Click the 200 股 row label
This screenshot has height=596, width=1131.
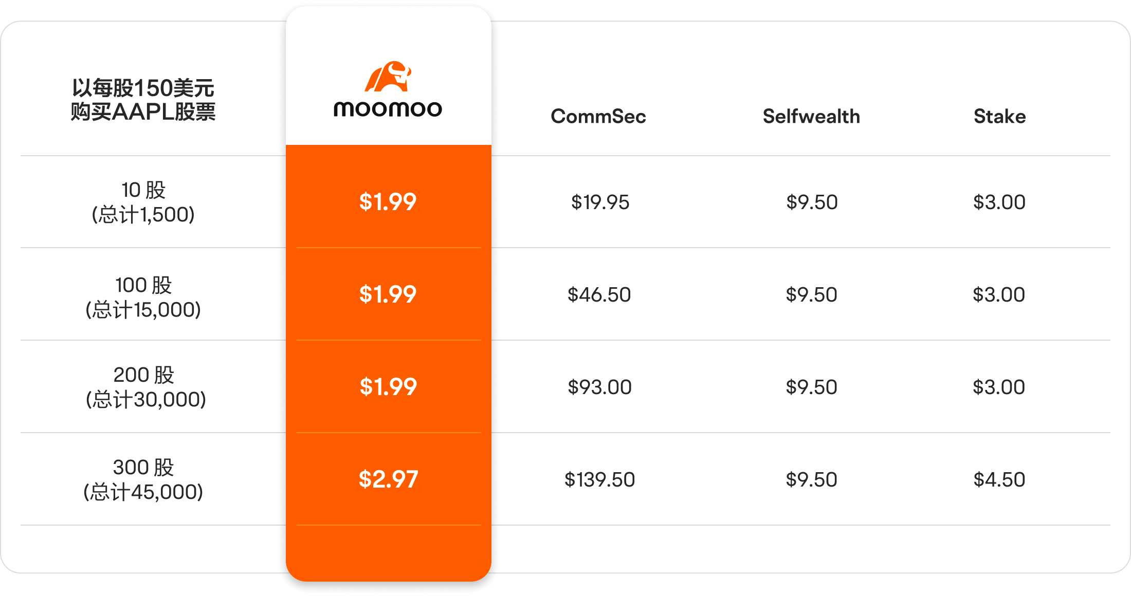(x=145, y=387)
